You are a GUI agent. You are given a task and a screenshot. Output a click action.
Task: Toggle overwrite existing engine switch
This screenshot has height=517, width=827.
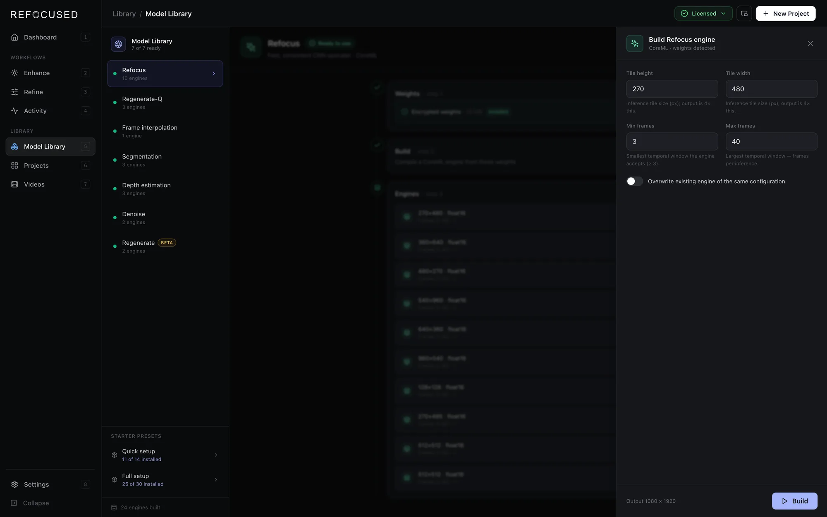634,181
